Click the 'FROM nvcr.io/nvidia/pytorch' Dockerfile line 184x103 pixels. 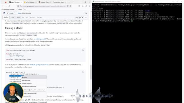tap(20, 50)
